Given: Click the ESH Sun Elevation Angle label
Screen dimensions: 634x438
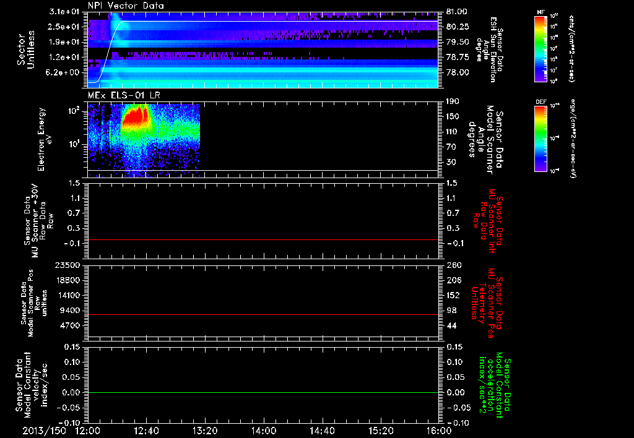Looking at the screenshot, I should pos(489,49).
